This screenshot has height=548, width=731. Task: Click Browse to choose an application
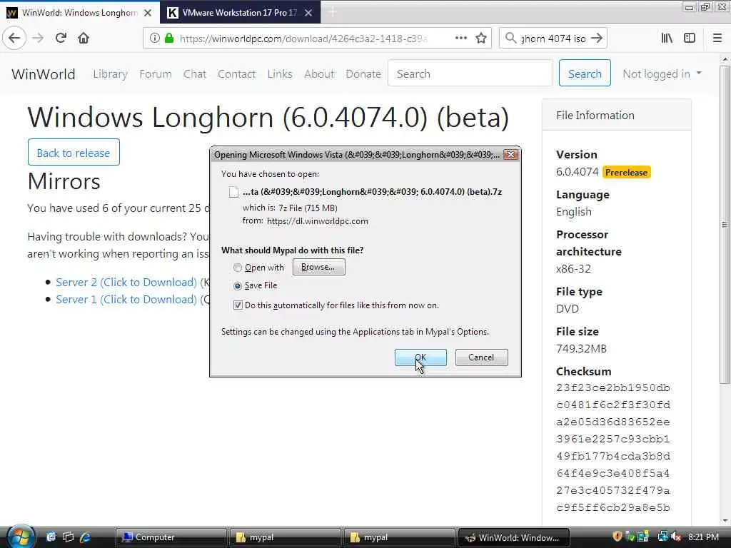point(319,267)
